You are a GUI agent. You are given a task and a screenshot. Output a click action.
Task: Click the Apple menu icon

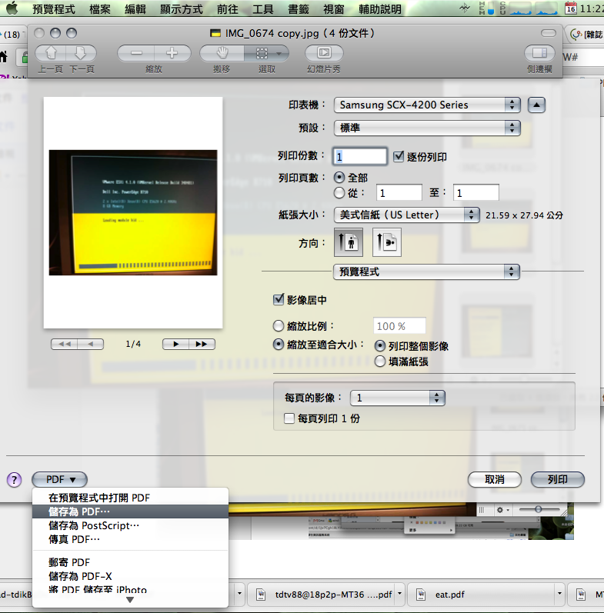click(12, 8)
